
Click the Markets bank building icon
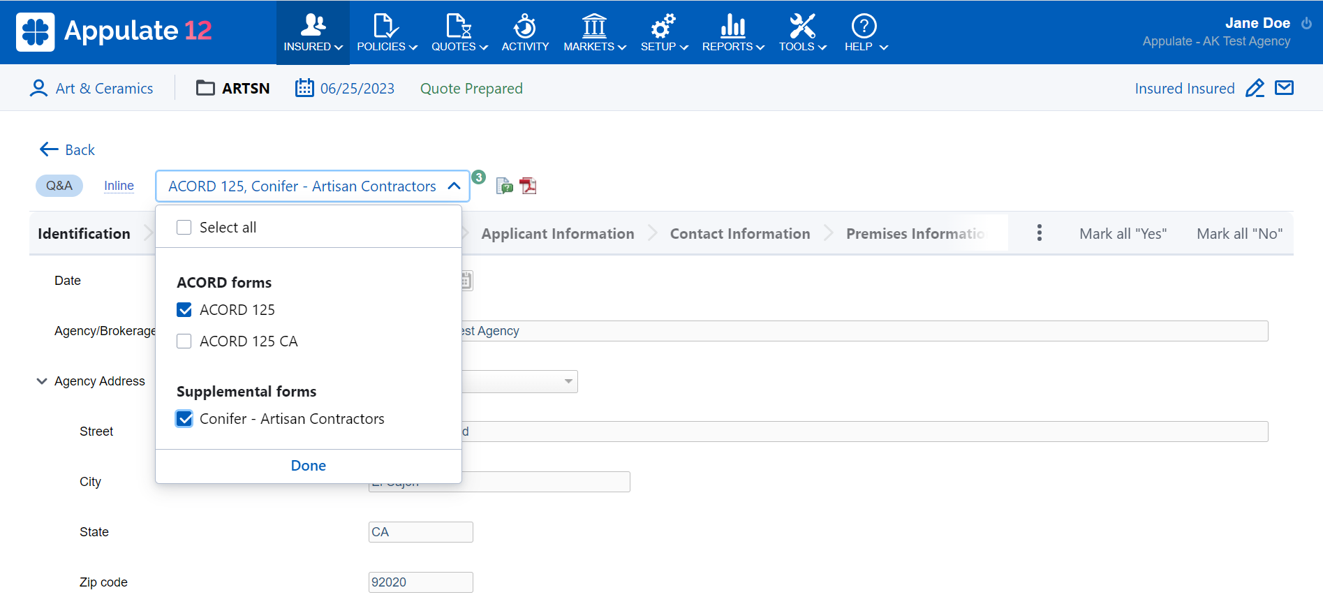coord(594,25)
